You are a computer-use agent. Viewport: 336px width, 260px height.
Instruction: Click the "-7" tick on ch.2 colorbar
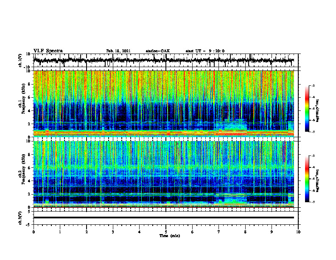coord(313,202)
